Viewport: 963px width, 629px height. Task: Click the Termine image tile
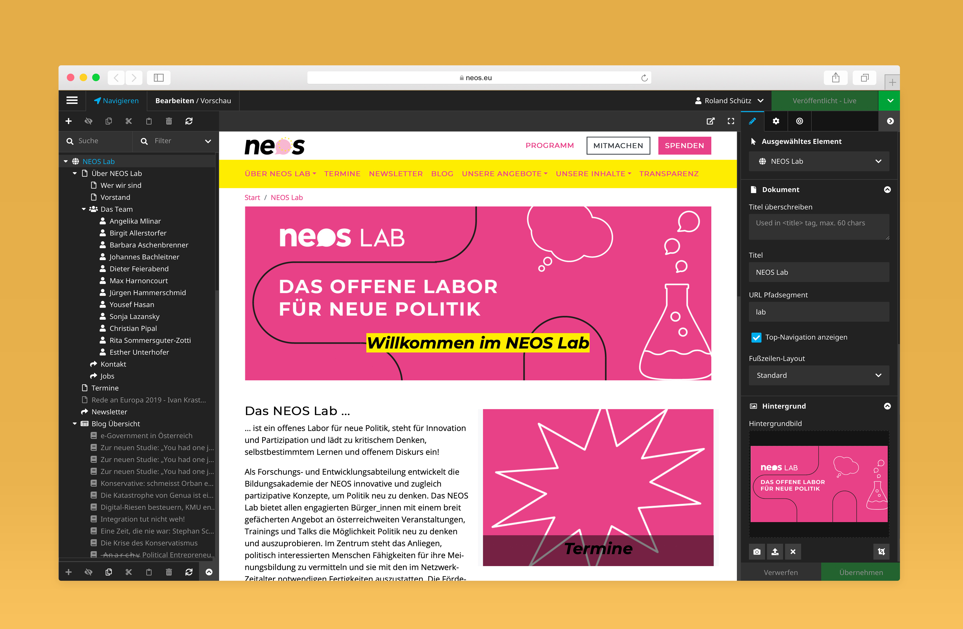(x=598, y=487)
